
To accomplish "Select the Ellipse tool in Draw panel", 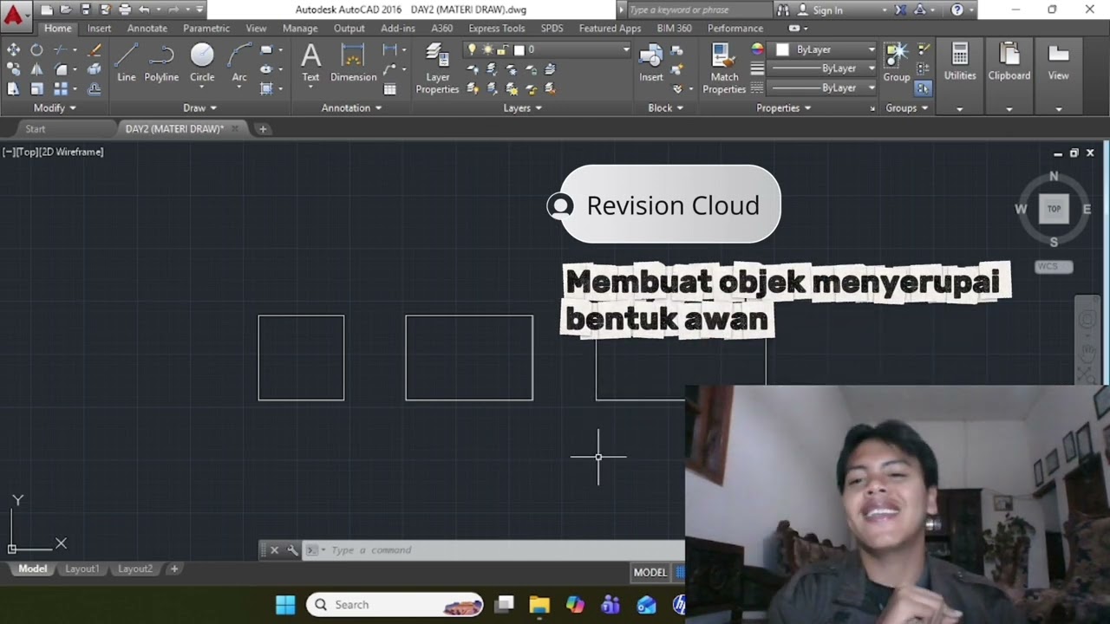I will [266, 69].
